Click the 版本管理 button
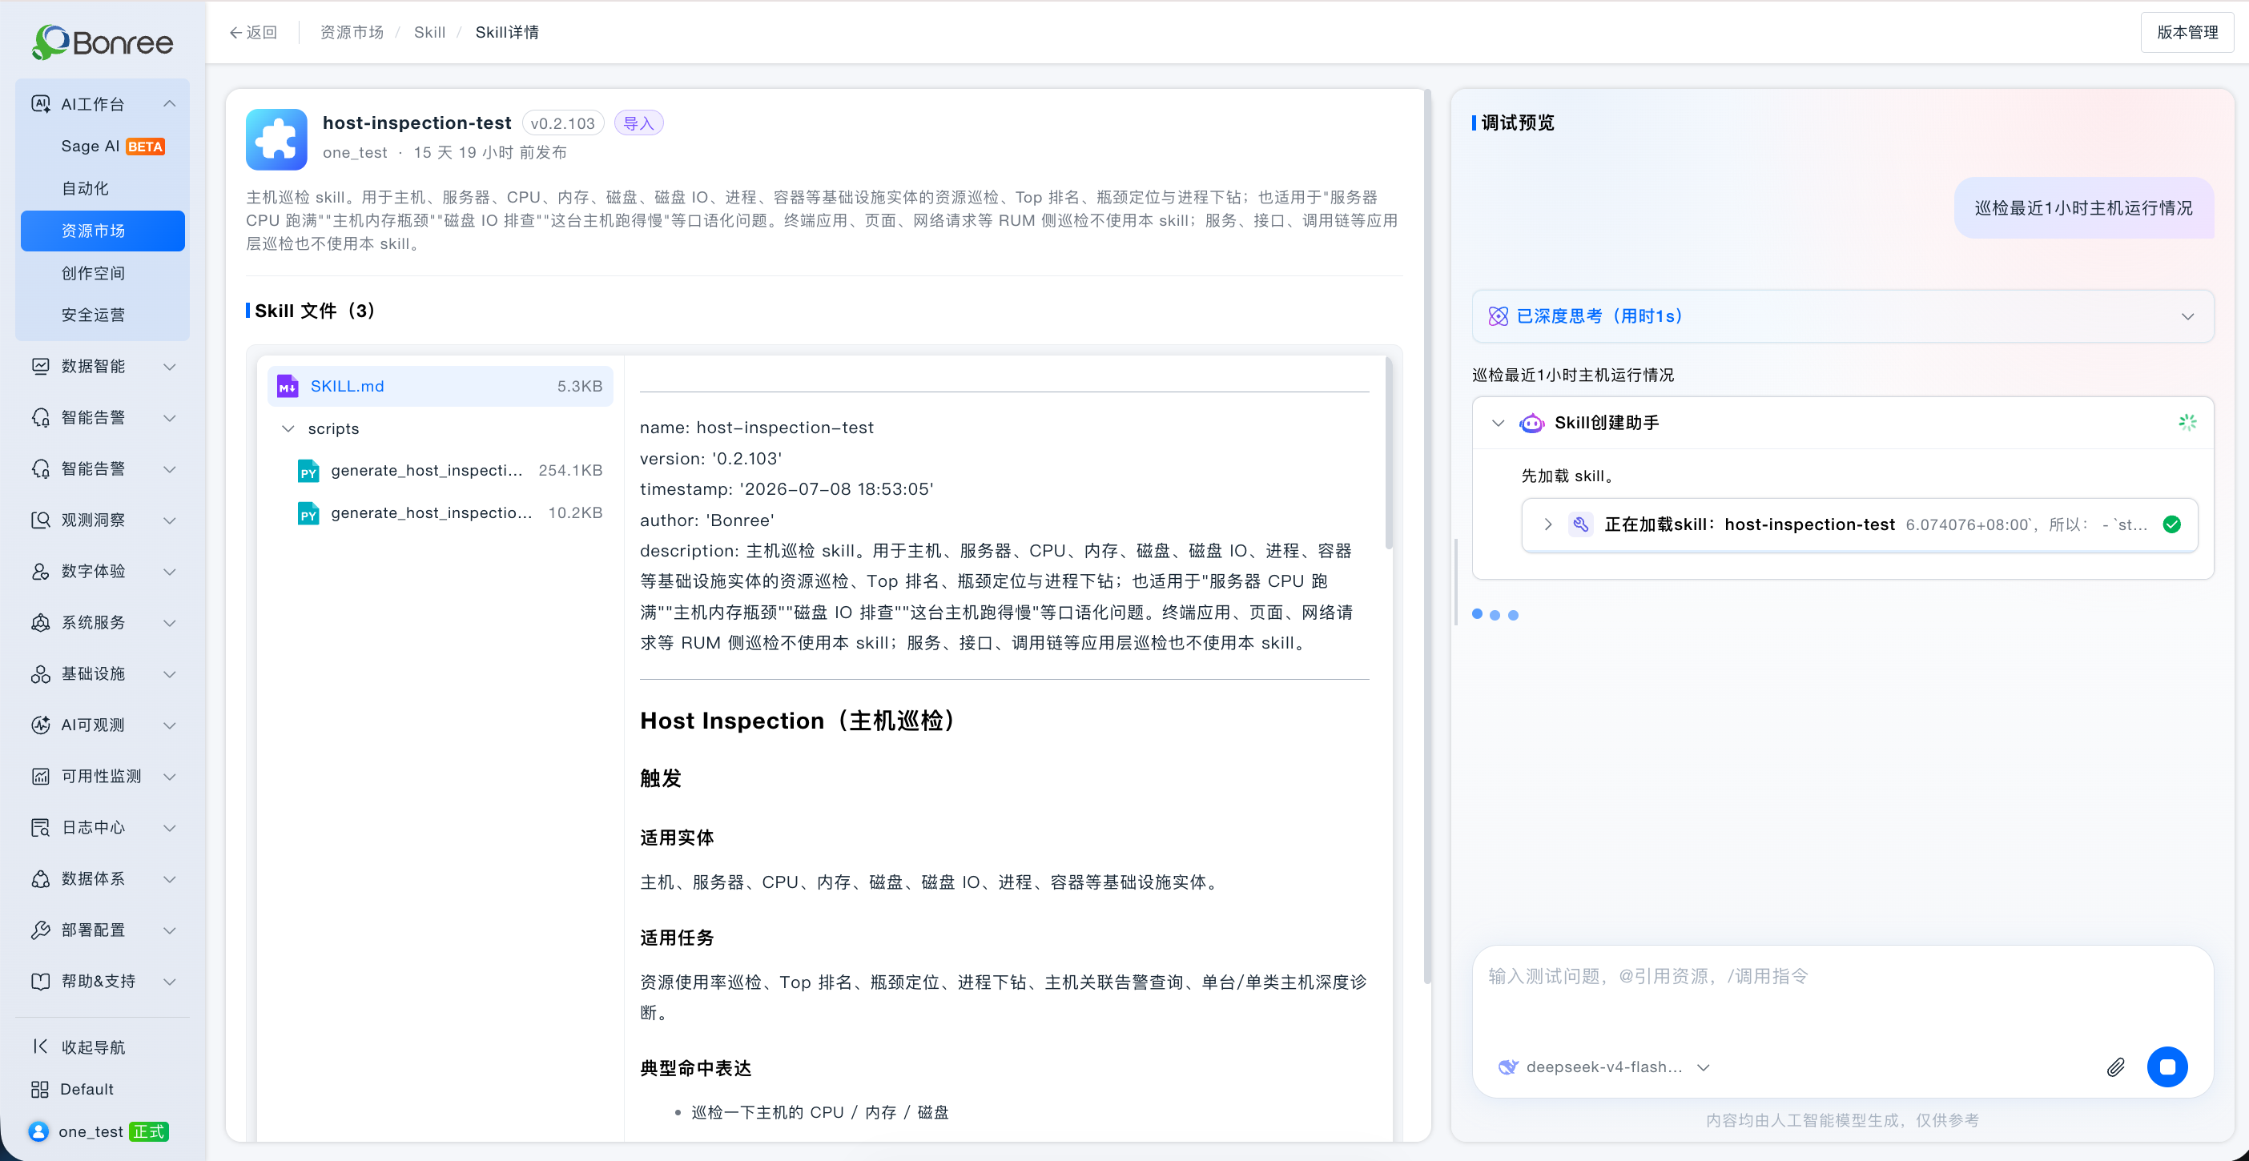Image resolution: width=2249 pixels, height=1161 pixels. tap(2187, 32)
